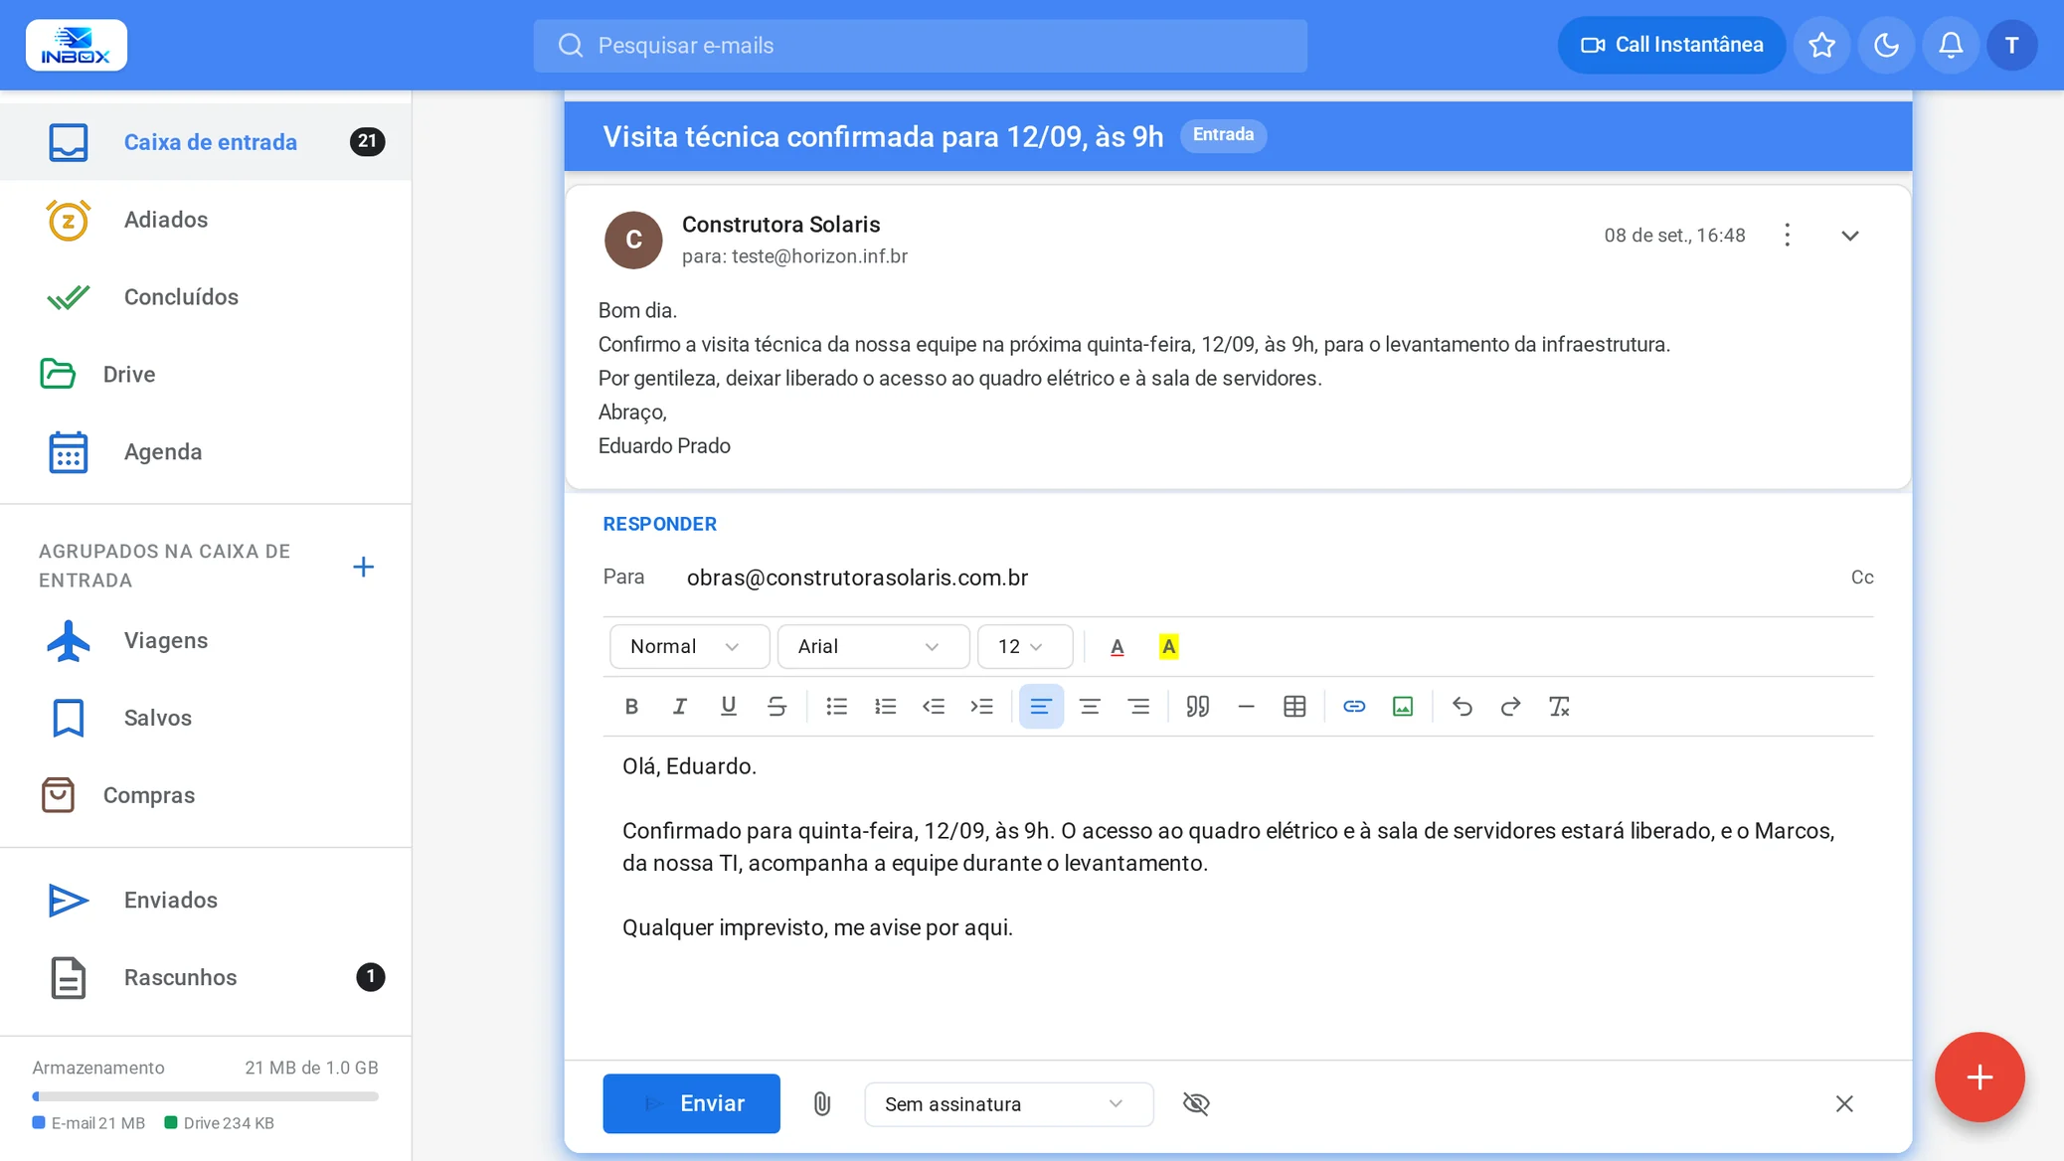Toggle underline formatting
The image size is (2064, 1161).
pyautogui.click(x=729, y=707)
